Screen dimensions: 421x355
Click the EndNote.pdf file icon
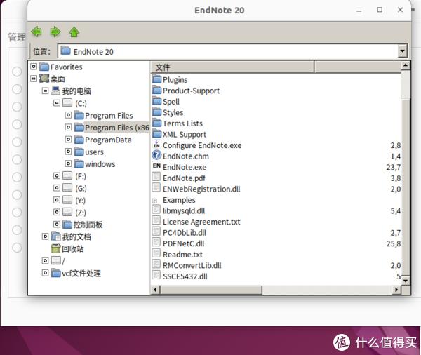(156, 178)
